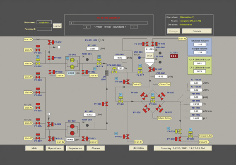Click the FV-001 valve on Inlet #1

click(x=38, y=48)
